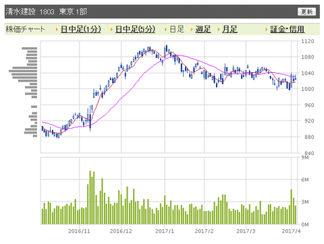The image size is (324, 244).
Task: Open the 日中足(1分) intraday chart link
Action: pos(81,29)
